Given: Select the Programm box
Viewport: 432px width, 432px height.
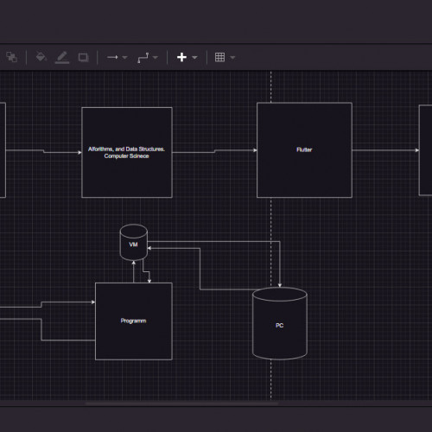Looking at the screenshot, I should [x=134, y=321].
